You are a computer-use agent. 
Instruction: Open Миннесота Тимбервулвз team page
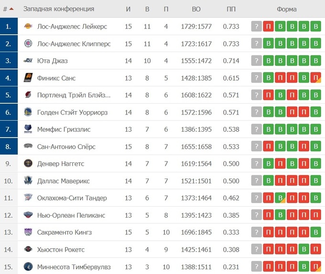[x=74, y=267]
